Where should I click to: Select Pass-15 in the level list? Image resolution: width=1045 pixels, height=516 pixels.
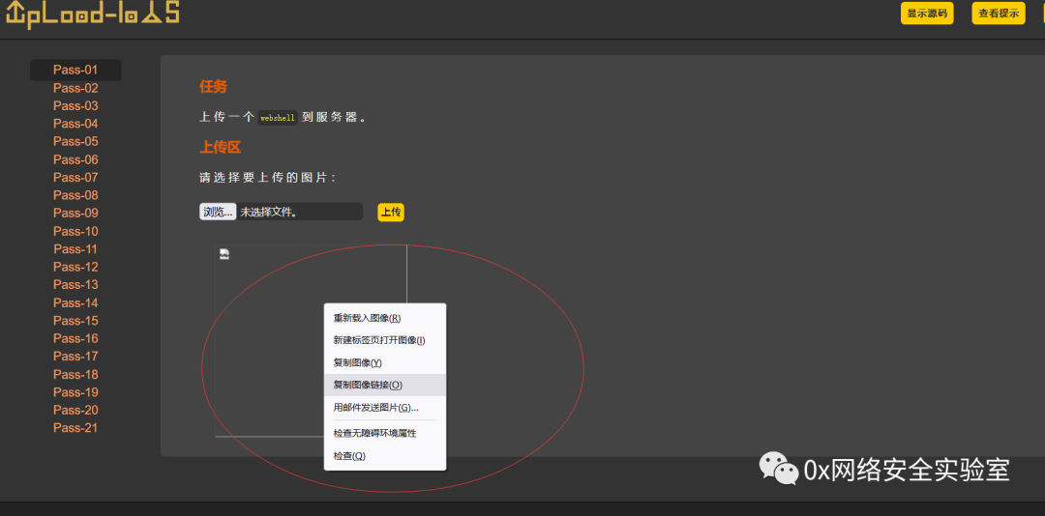(x=75, y=320)
